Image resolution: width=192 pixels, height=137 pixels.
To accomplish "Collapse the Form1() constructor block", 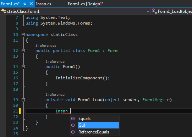I will [23, 67].
